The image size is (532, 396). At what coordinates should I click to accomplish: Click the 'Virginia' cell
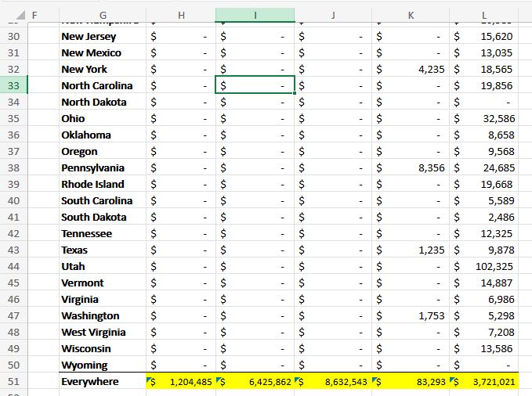coord(103,300)
